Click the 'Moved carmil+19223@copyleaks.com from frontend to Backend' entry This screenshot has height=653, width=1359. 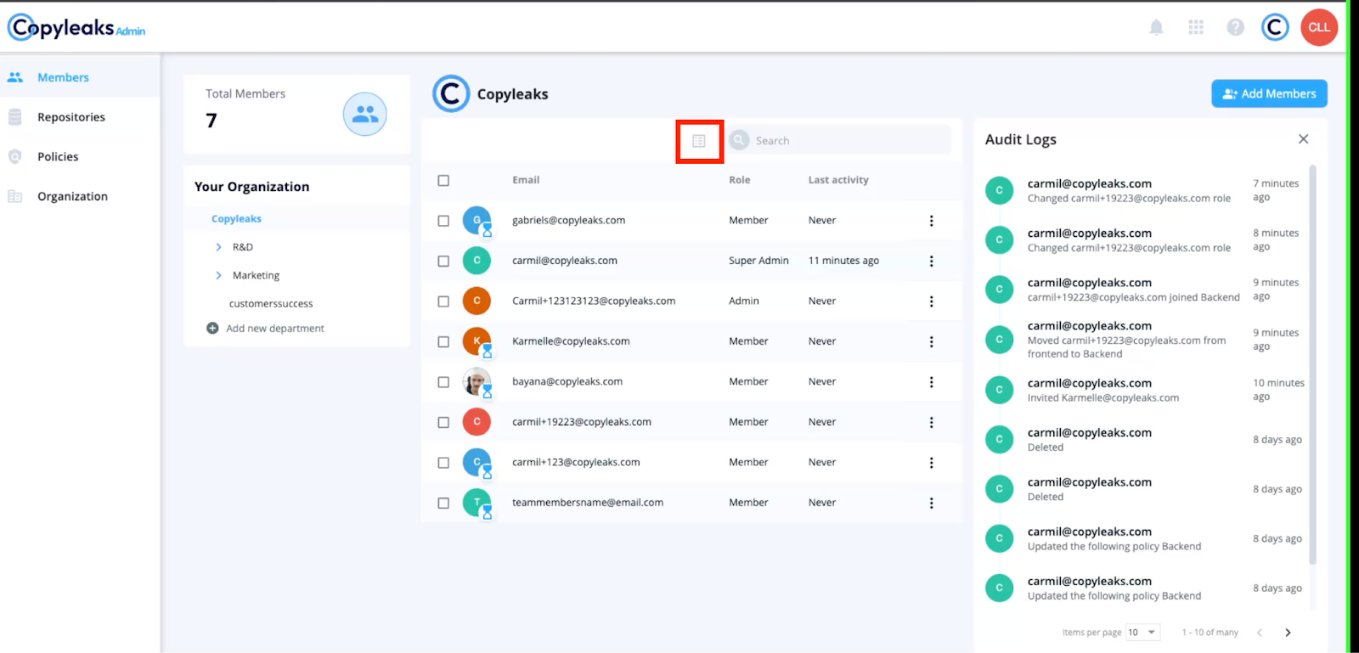coord(1126,347)
